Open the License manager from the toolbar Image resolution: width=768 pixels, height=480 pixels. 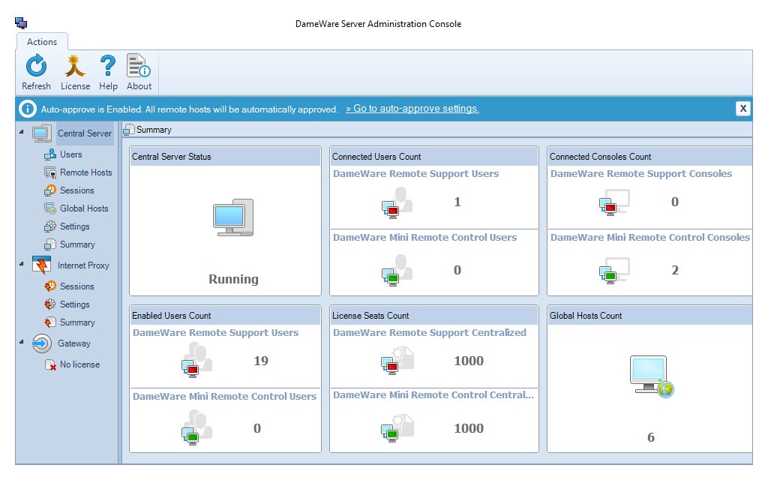(x=74, y=71)
